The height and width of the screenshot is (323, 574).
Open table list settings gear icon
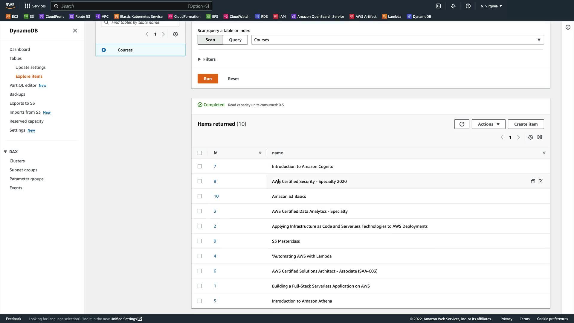[x=175, y=34]
